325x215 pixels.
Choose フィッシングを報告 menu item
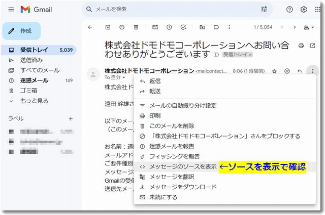(x=225, y=156)
